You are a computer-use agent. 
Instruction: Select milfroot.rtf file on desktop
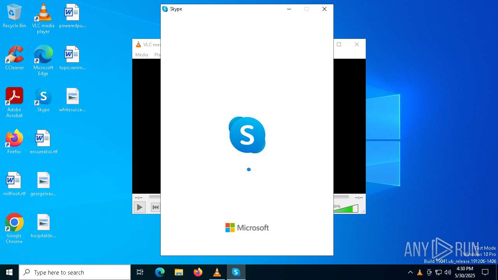14,184
